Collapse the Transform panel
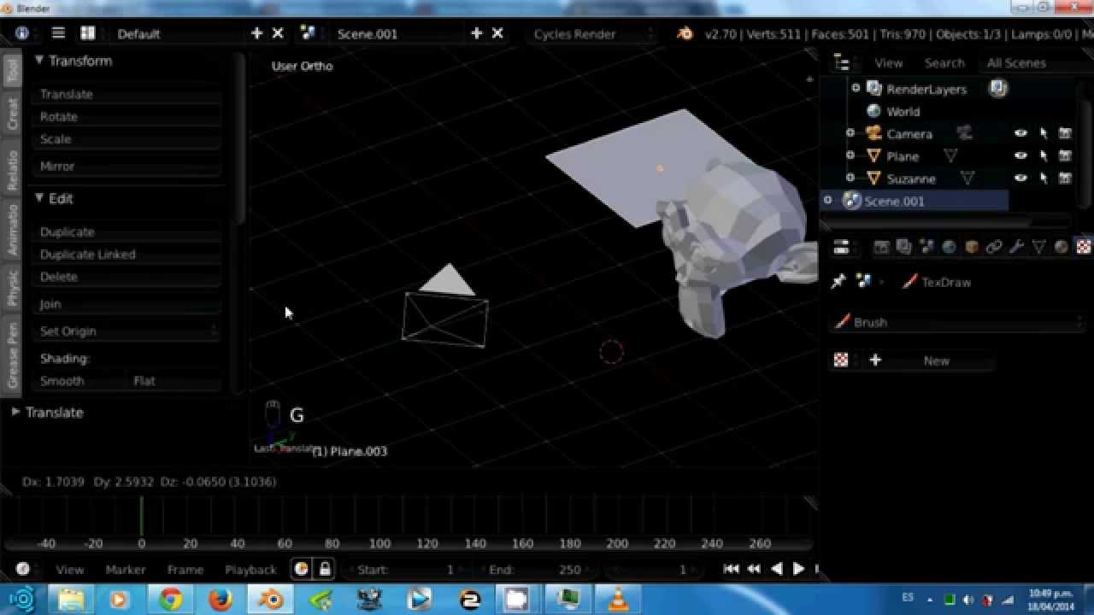The height and width of the screenshot is (615, 1094). [x=39, y=60]
